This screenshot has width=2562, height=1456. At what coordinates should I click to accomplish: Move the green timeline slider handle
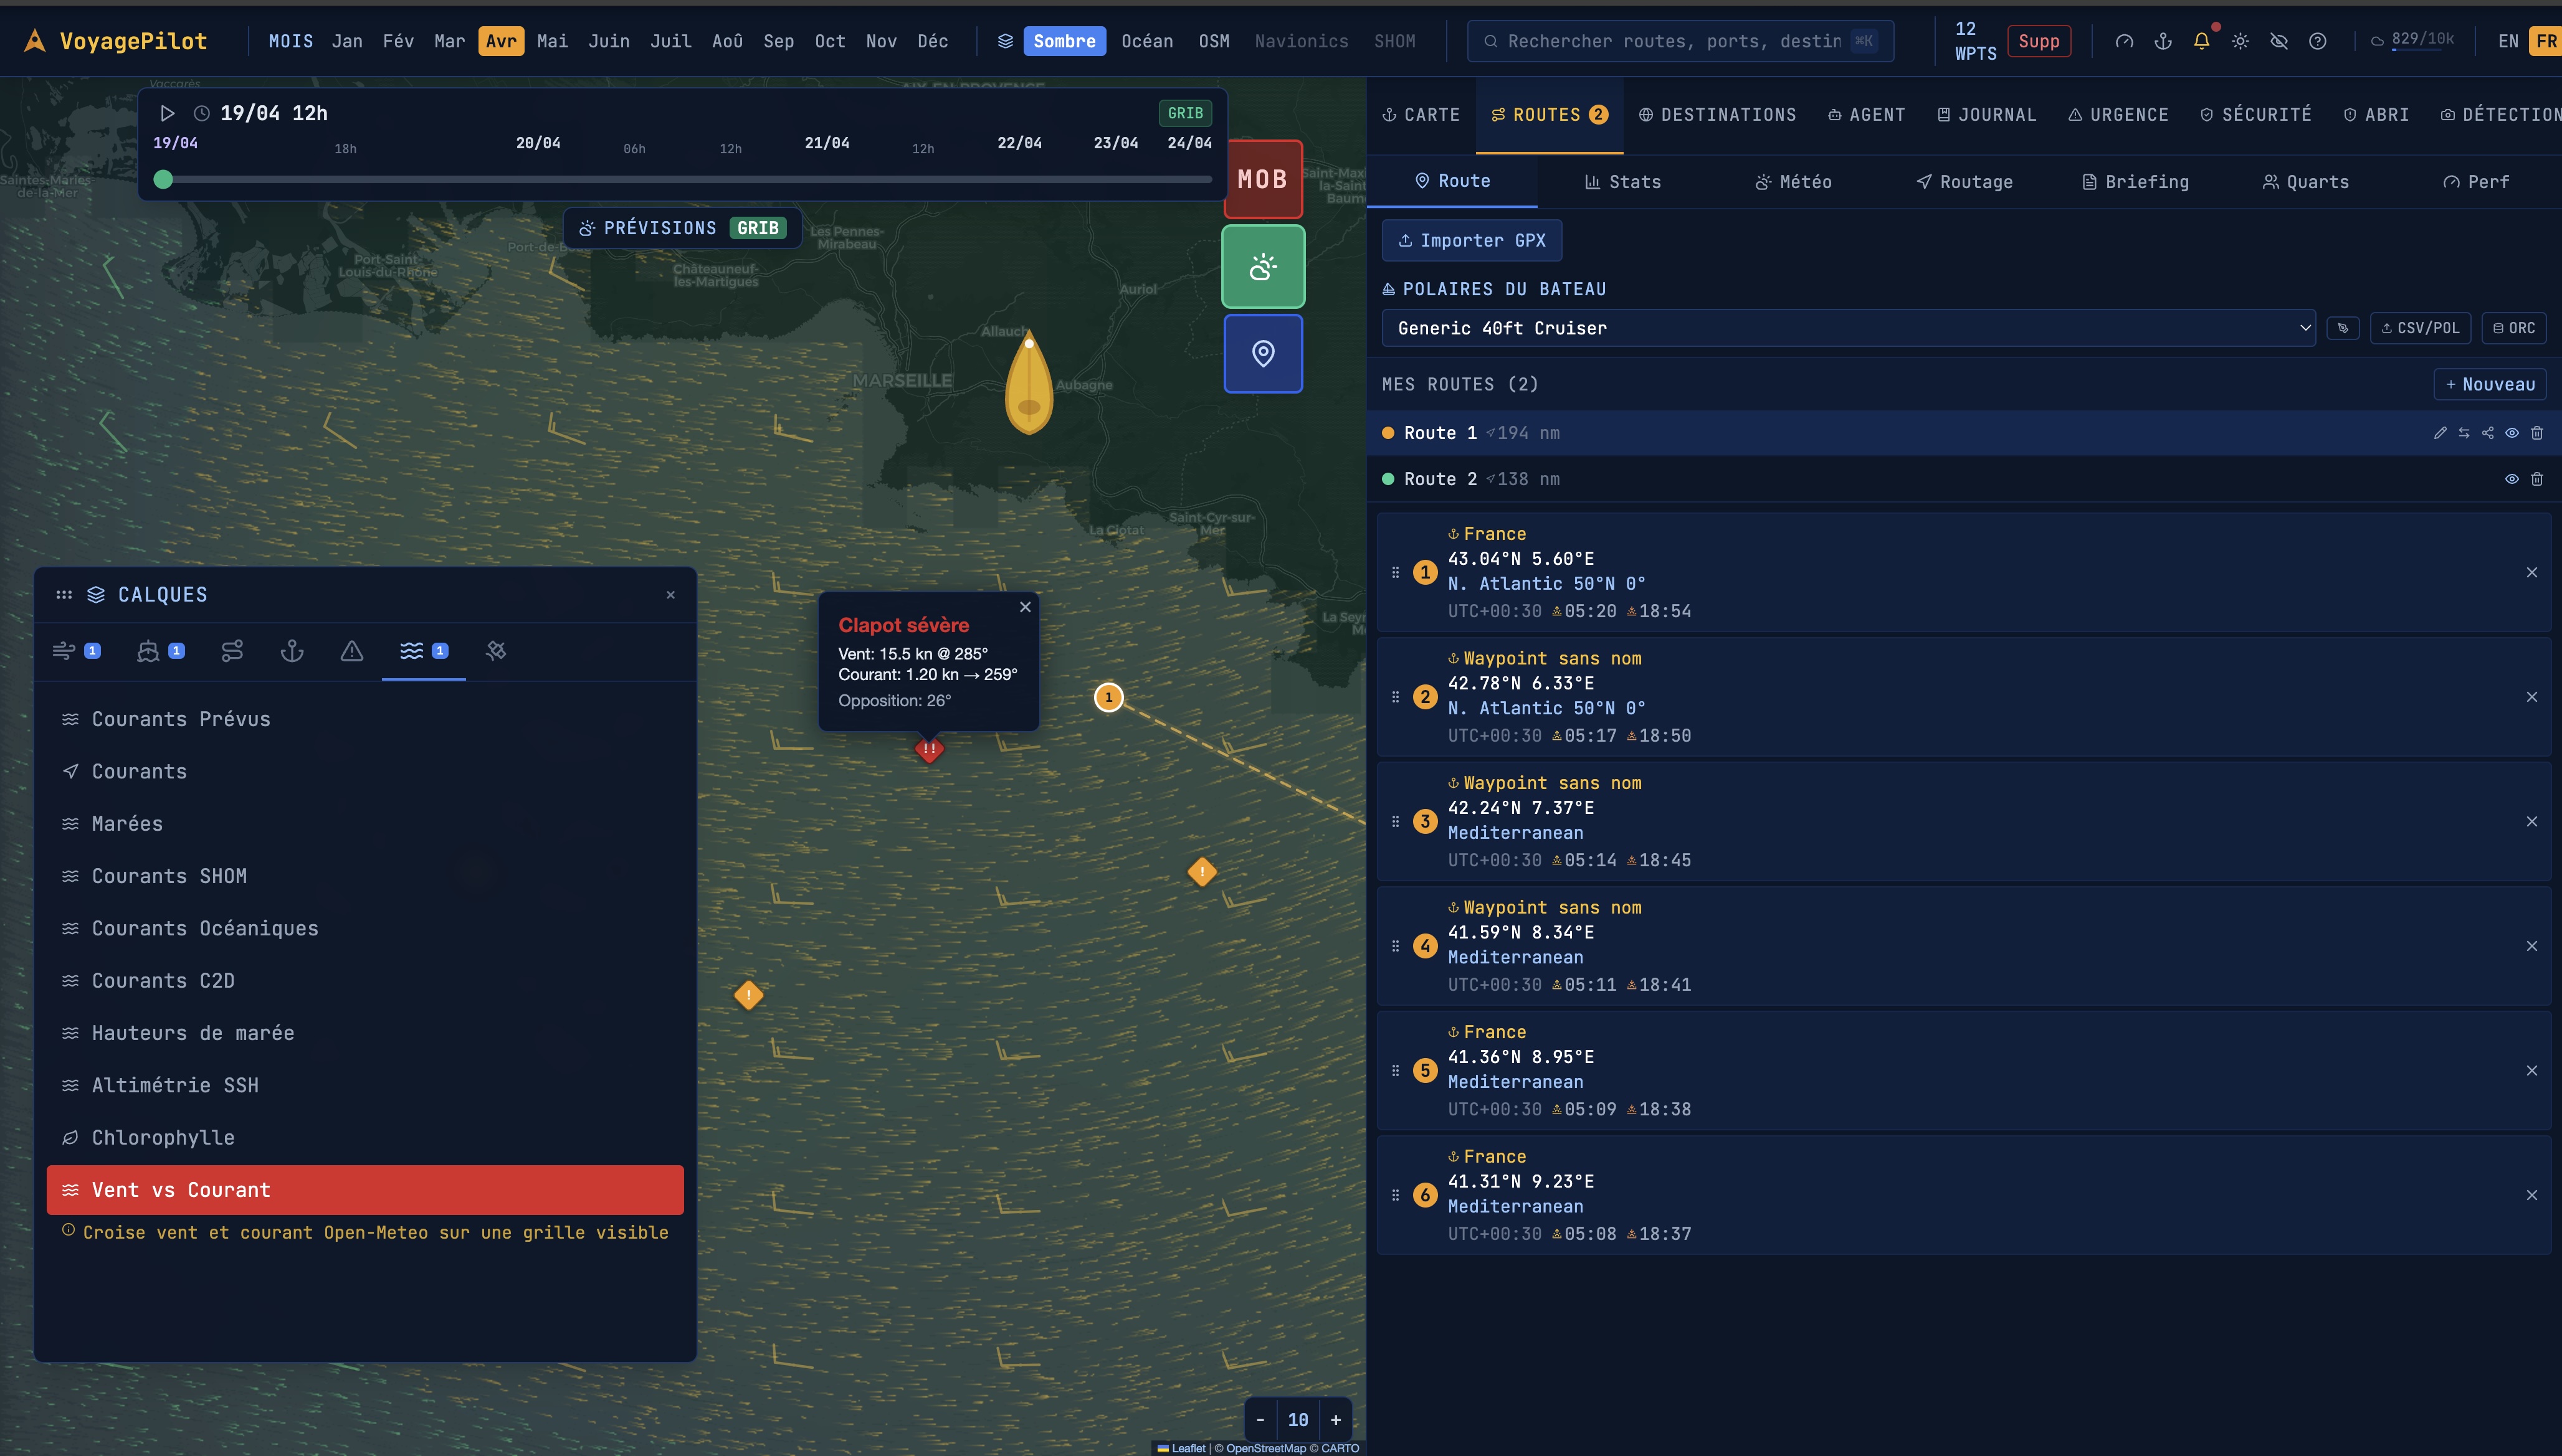pos(163,180)
